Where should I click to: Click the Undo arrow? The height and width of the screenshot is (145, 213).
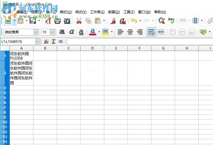(134, 21)
